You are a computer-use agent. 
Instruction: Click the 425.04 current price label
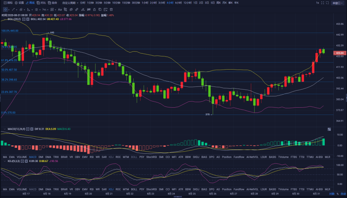click(x=340, y=53)
